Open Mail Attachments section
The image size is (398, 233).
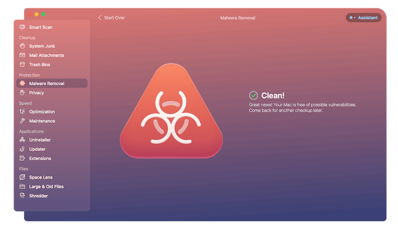pos(52,55)
